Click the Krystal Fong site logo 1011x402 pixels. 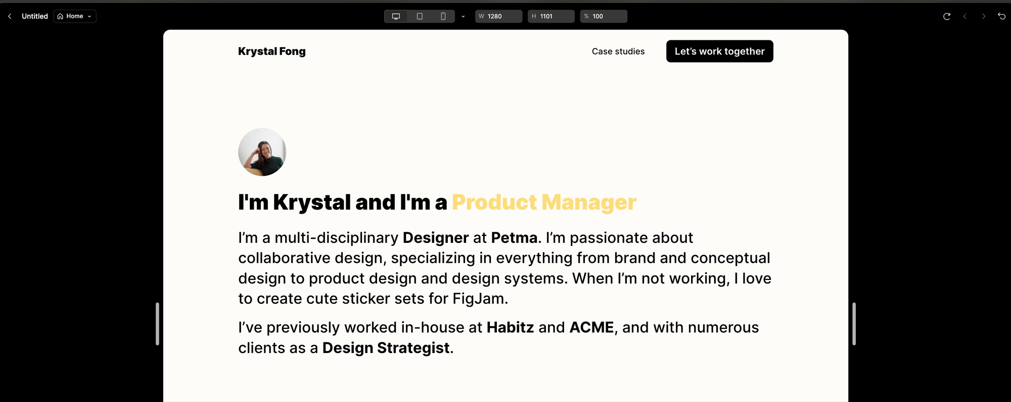[x=271, y=52]
